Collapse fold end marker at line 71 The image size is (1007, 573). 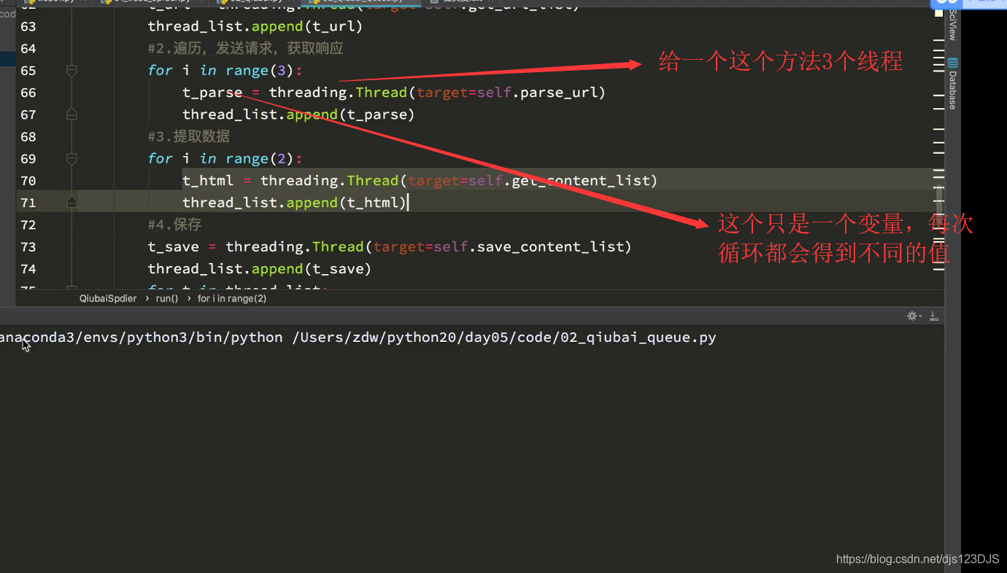coord(72,202)
